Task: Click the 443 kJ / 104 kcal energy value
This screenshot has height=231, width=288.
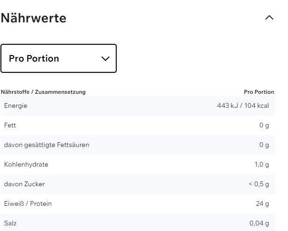Action: (243, 106)
